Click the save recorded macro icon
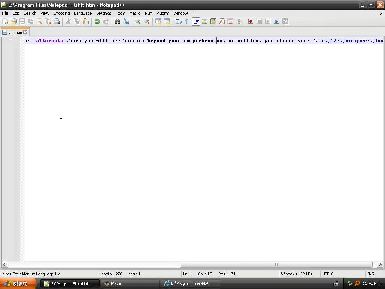 coord(285,21)
